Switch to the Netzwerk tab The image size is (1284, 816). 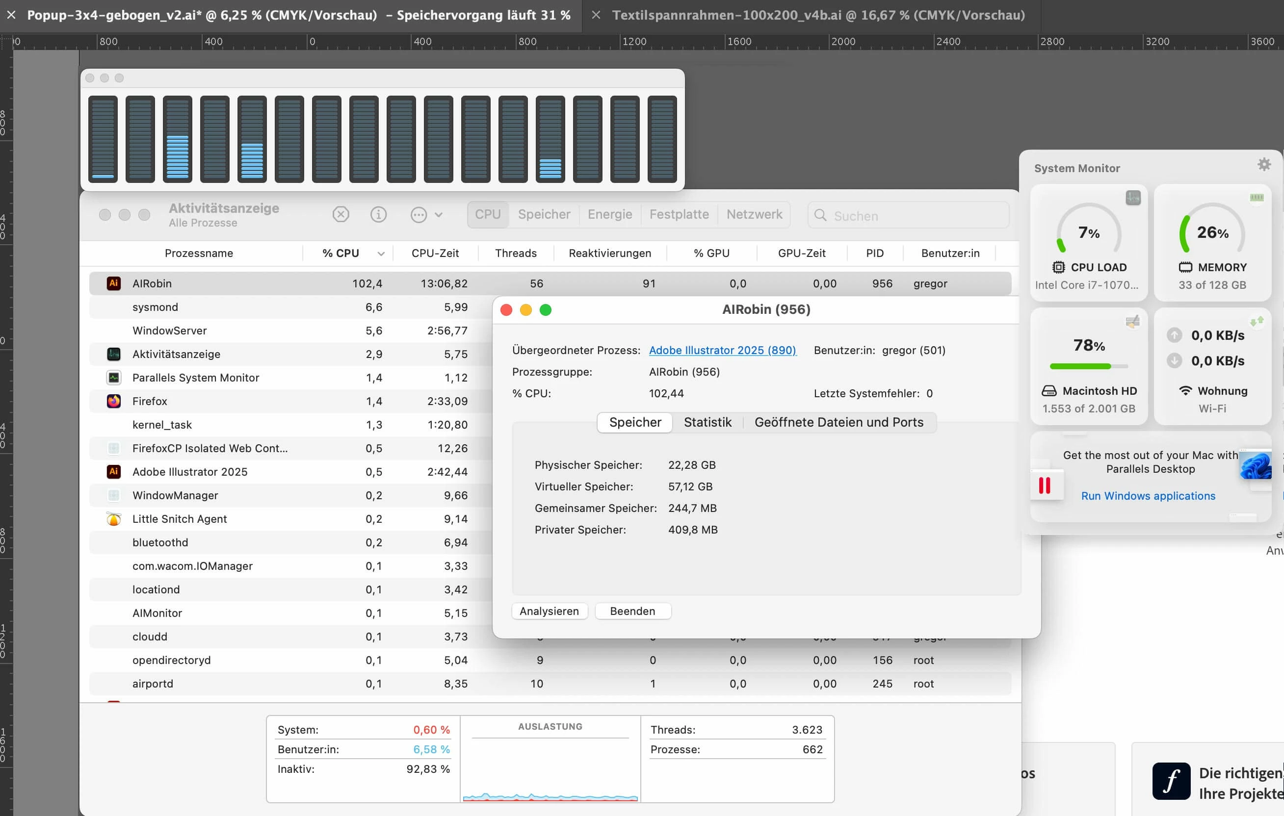click(754, 215)
